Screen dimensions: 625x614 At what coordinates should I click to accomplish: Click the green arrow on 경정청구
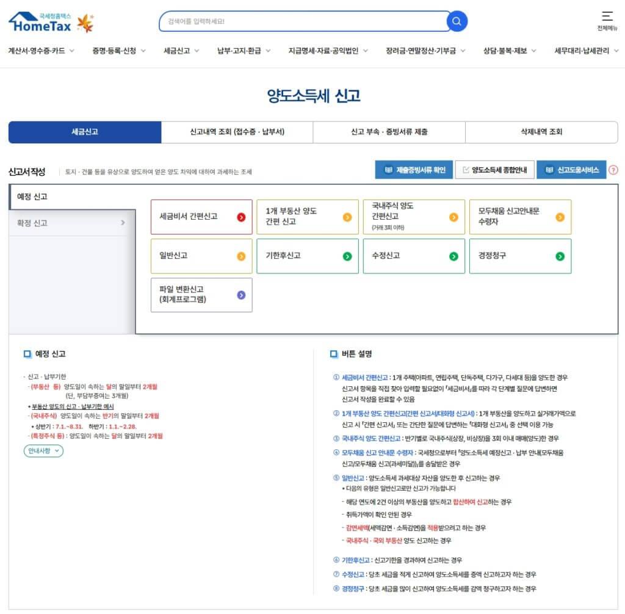[560, 256]
